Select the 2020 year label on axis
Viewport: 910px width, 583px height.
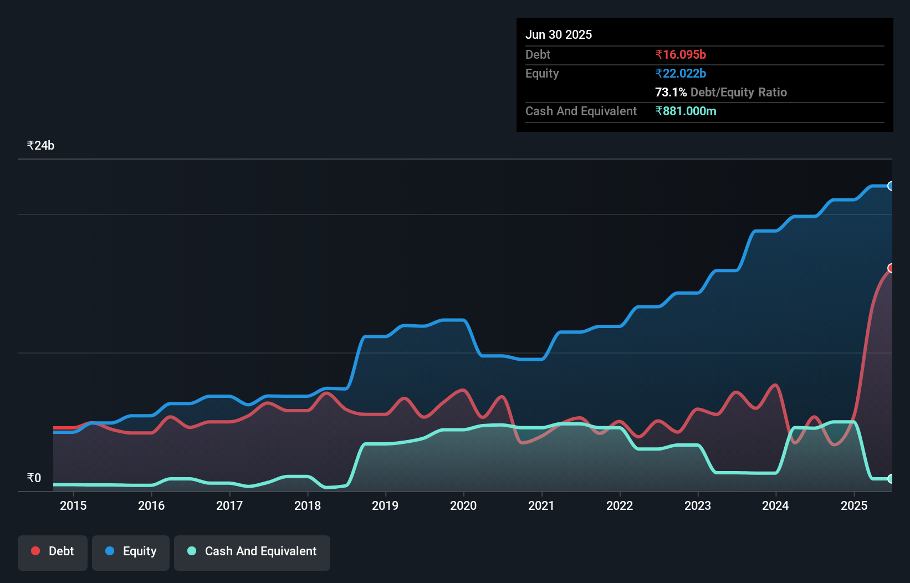click(463, 506)
